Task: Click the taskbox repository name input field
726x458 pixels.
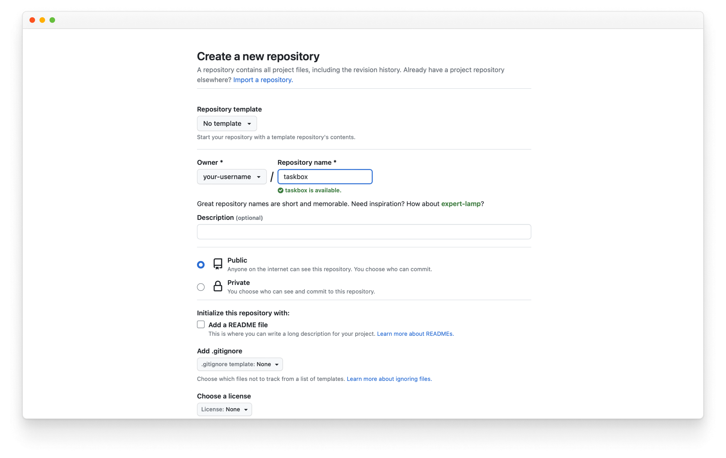Action: [324, 176]
